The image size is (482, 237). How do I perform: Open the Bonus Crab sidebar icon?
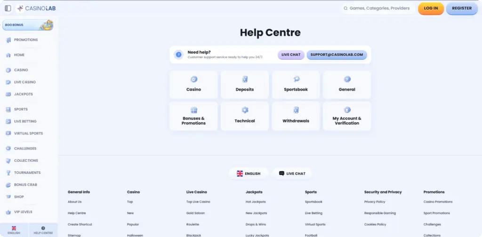click(8, 185)
